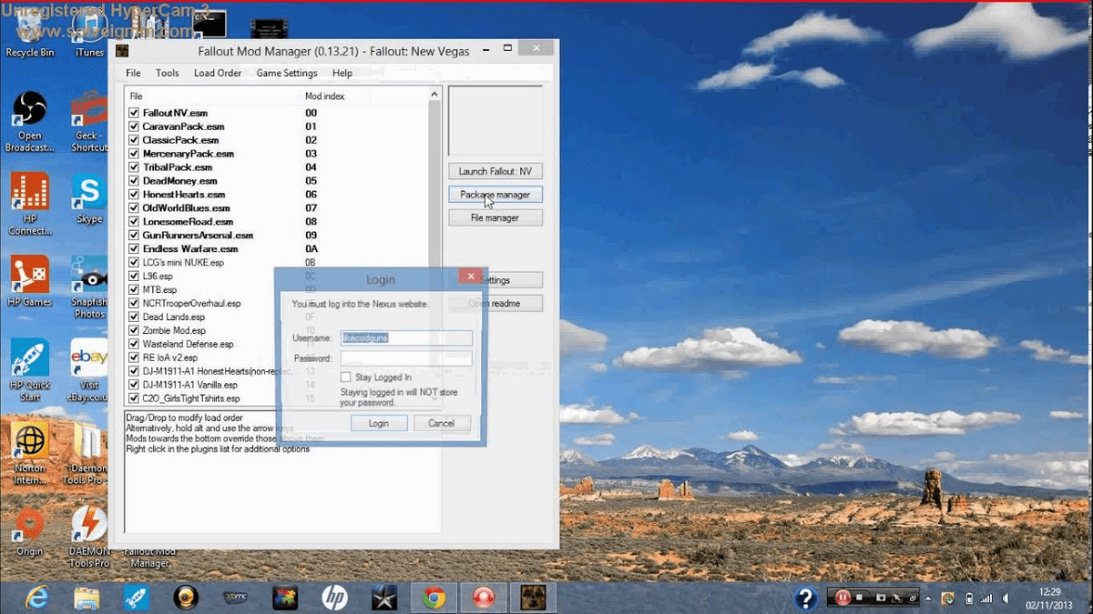Open the Tools menu

click(168, 73)
